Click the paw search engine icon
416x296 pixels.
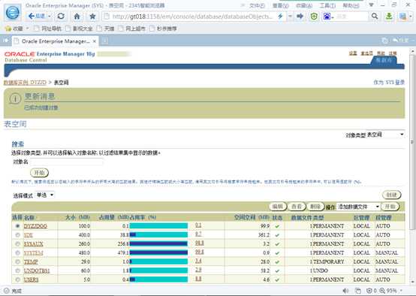coord(327,17)
